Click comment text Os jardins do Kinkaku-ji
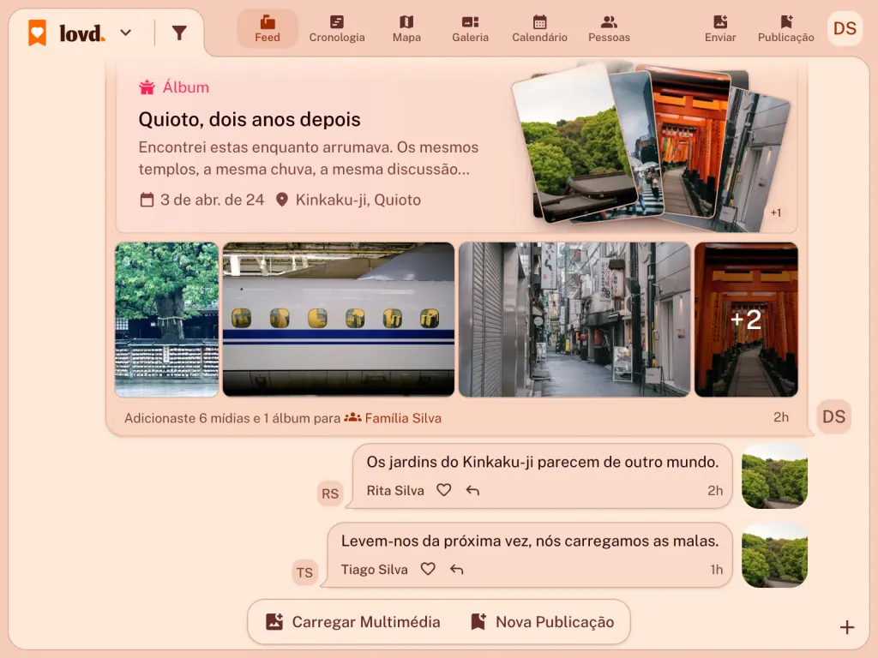The width and height of the screenshot is (878, 658). [x=543, y=462]
